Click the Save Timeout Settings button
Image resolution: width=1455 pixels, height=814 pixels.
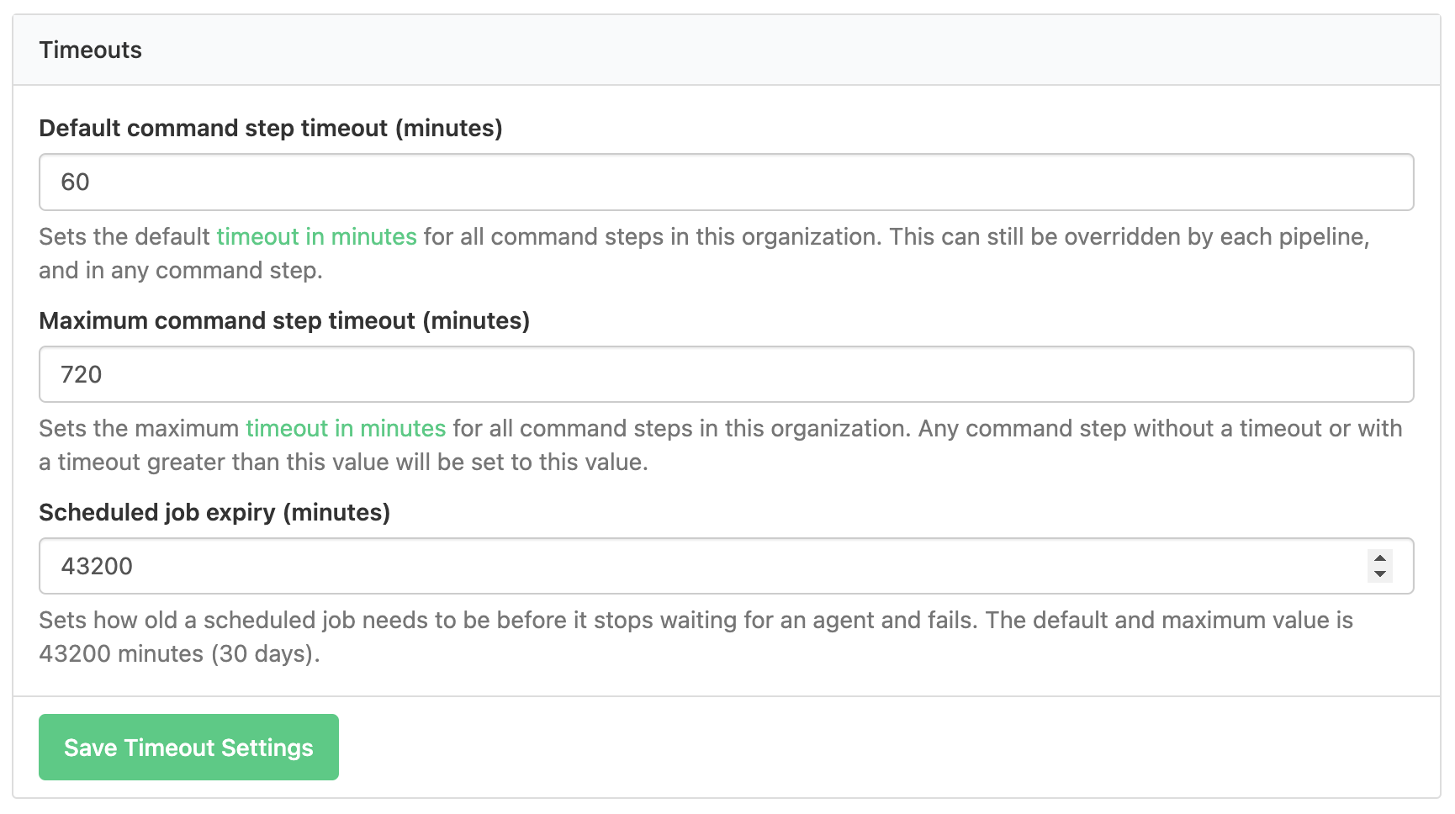188,747
